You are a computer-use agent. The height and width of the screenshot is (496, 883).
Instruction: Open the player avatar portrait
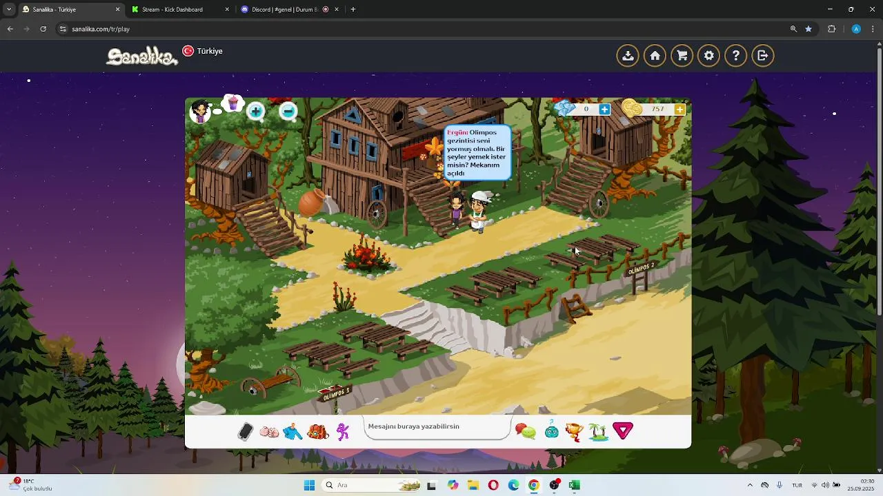tap(200, 112)
